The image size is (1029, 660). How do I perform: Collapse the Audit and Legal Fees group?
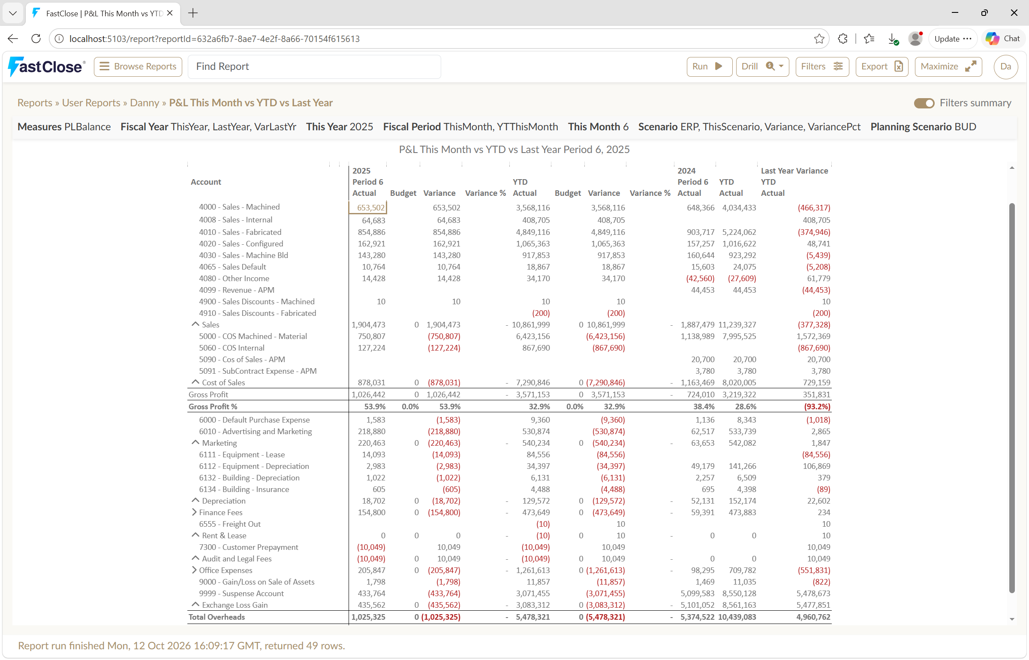click(x=196, y=558)
